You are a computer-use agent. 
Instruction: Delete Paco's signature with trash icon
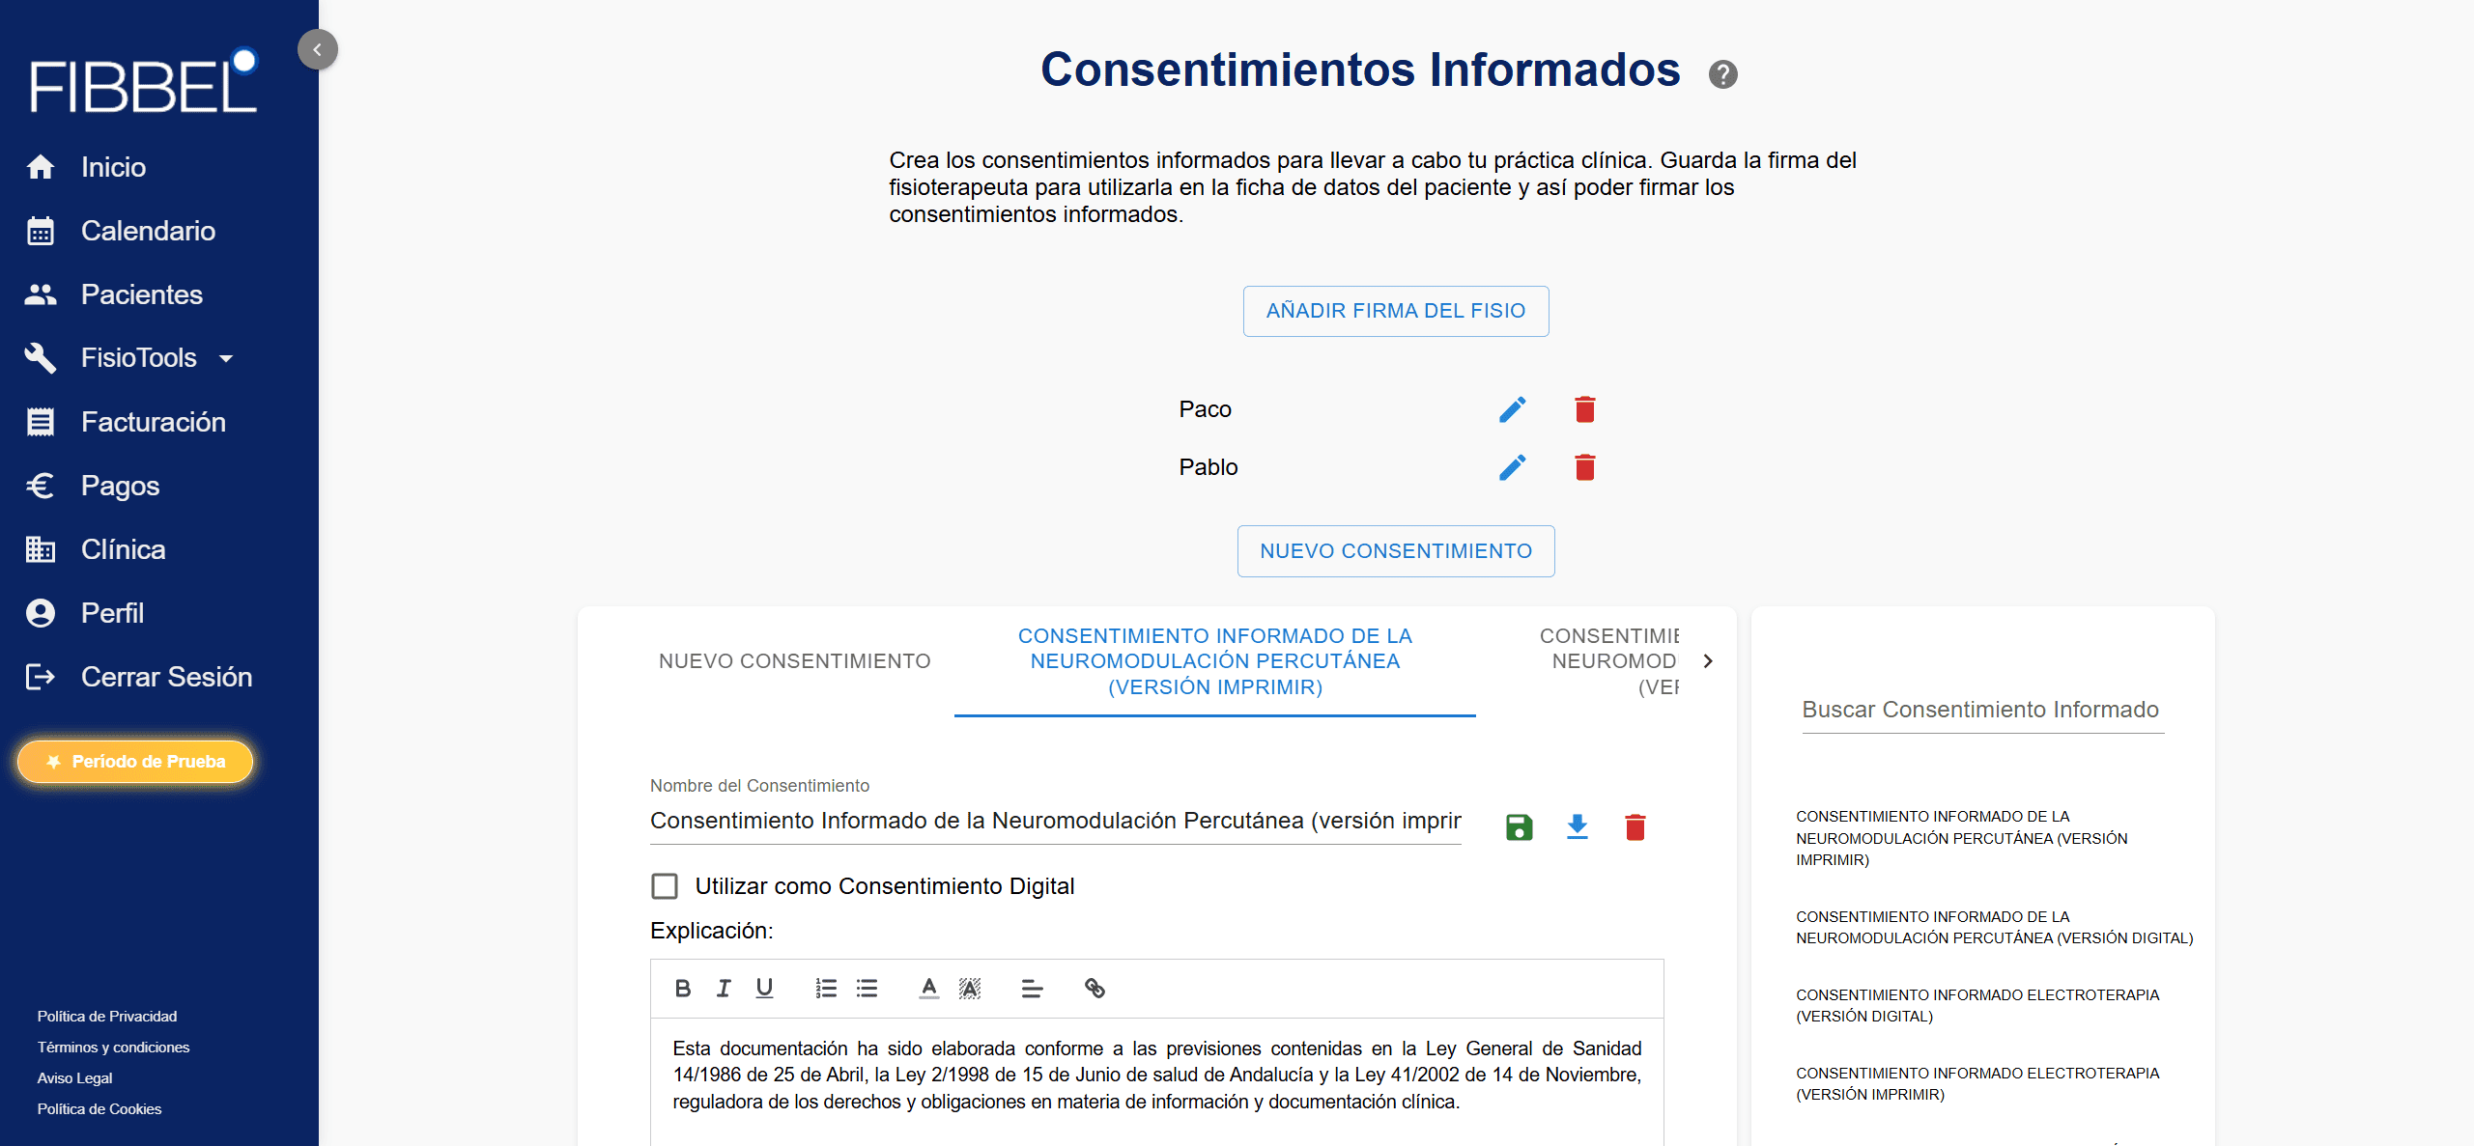(1584, 409)
